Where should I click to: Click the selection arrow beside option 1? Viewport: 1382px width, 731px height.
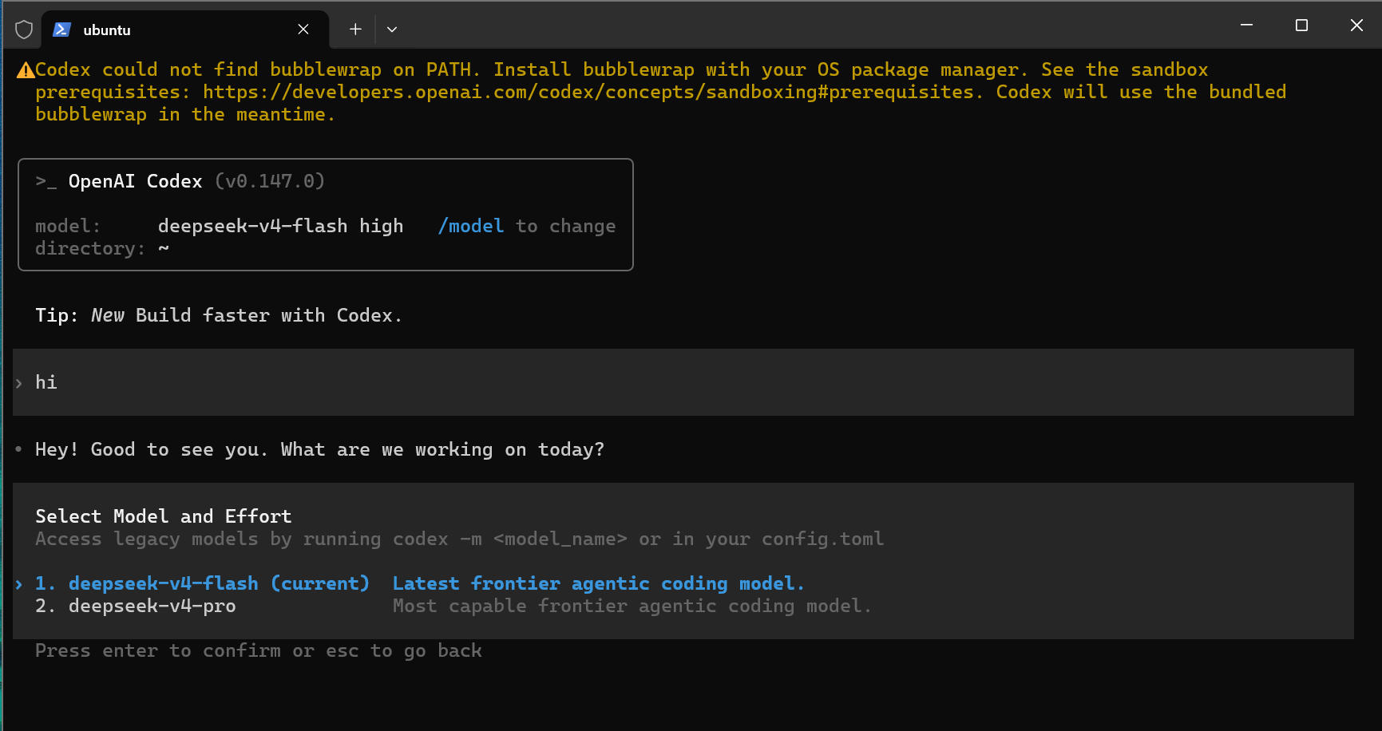point(19,584)
